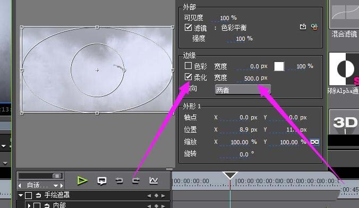This screenshot has width=359, height=208.
Task: Toggle the scale X/Y link chain icon
Action: click(x=314, y=142)
